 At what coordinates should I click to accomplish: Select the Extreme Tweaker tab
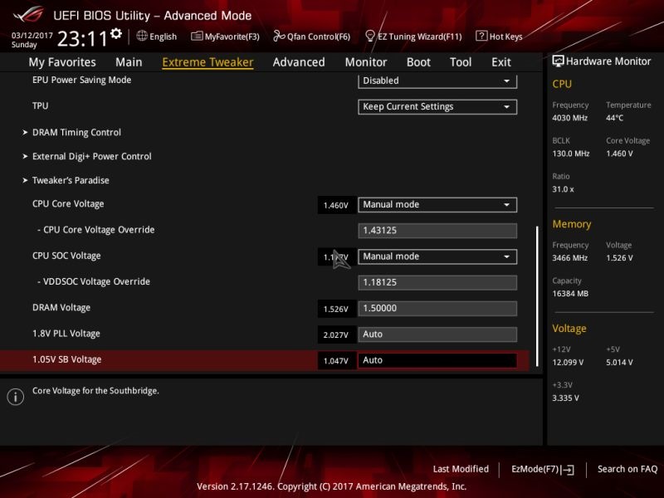point(208,62)
